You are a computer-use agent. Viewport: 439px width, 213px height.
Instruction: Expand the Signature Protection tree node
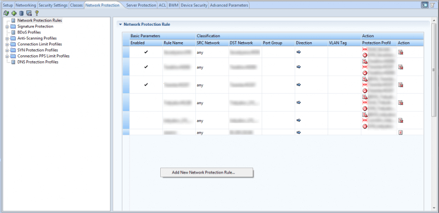pos(7,26)
